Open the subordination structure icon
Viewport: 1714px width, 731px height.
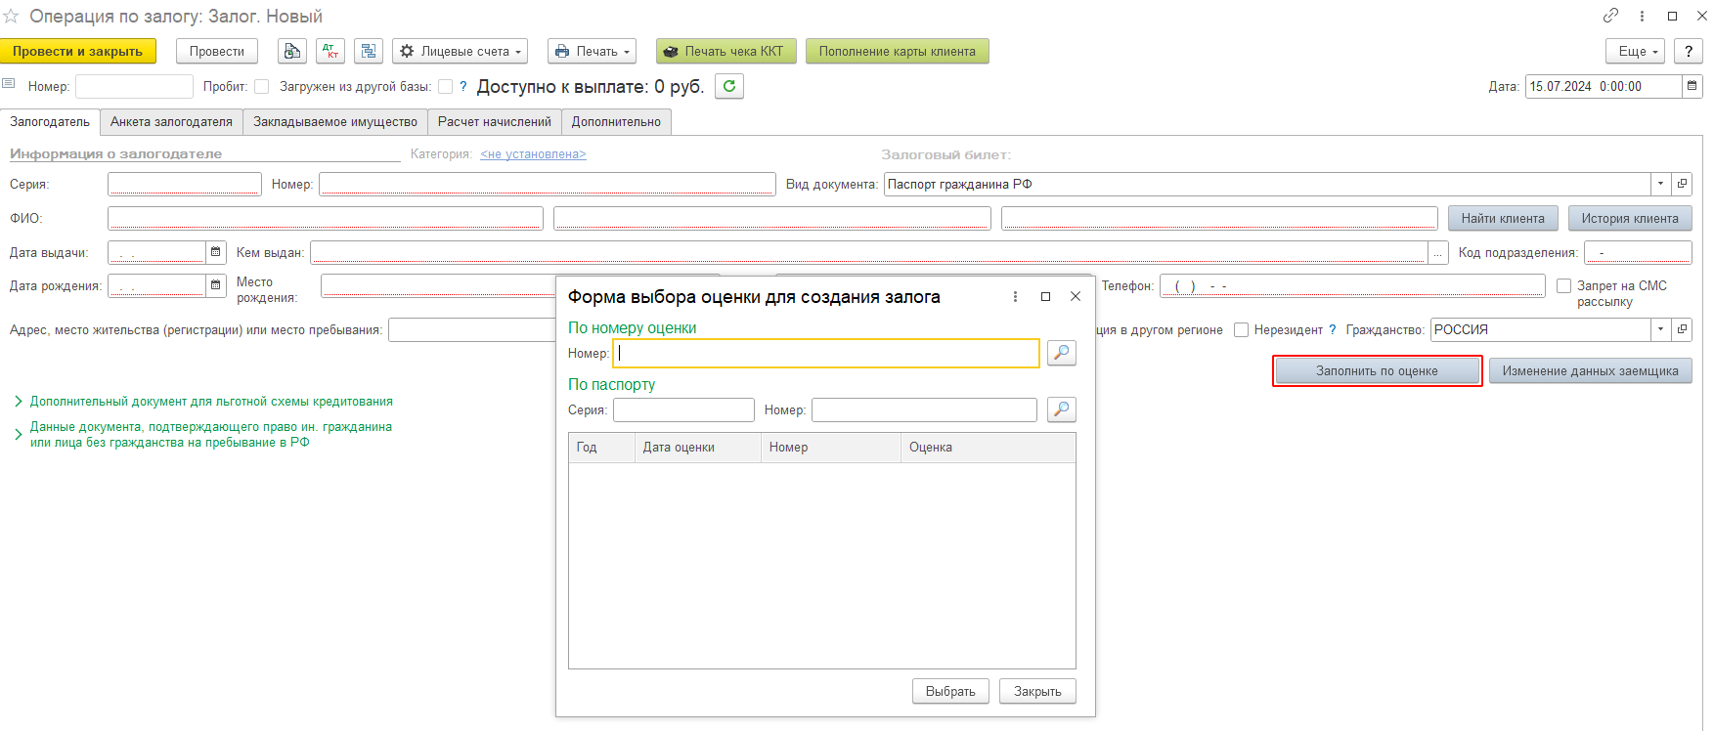tap(369, 51)
